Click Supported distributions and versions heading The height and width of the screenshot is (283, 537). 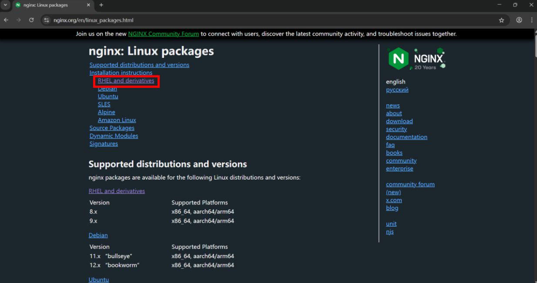(x=168, y=164)
